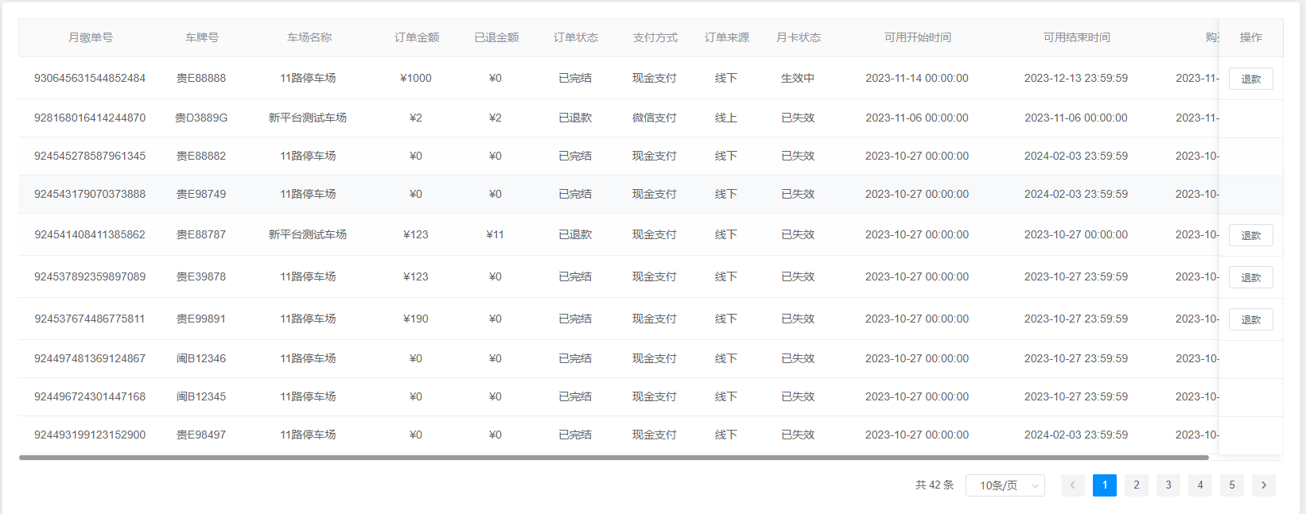Viewport: 1306px width, 514px height.
Task: Click the 月缴单号 column header
Action: [x=90, y=37]
